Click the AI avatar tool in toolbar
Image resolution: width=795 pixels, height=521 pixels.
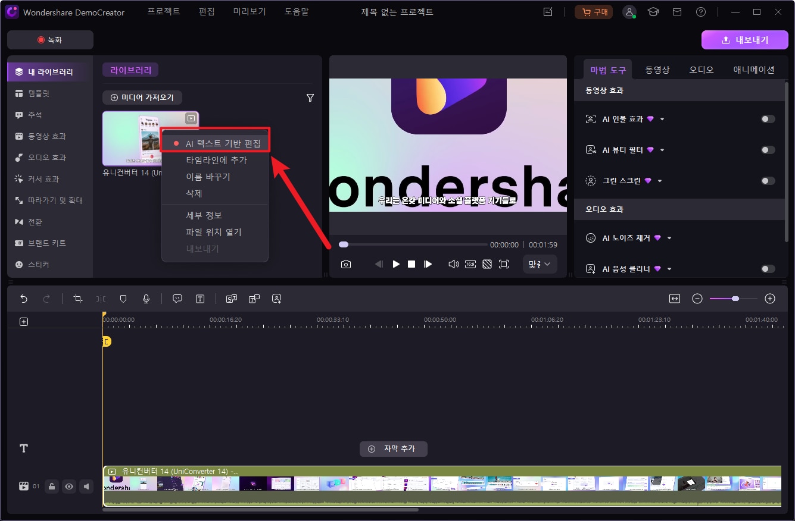tap(276, 299)
